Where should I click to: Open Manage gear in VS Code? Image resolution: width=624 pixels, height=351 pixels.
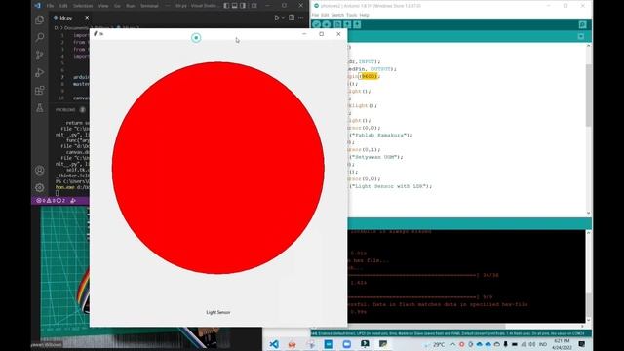pos(39,187)
